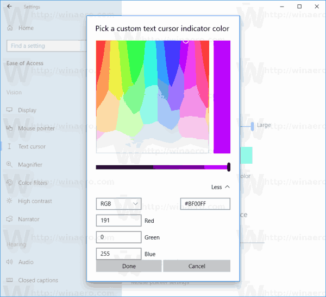Go to Mouse pointer settings page
Viewport: 326px width, 297px height.
tap(36, 128)
